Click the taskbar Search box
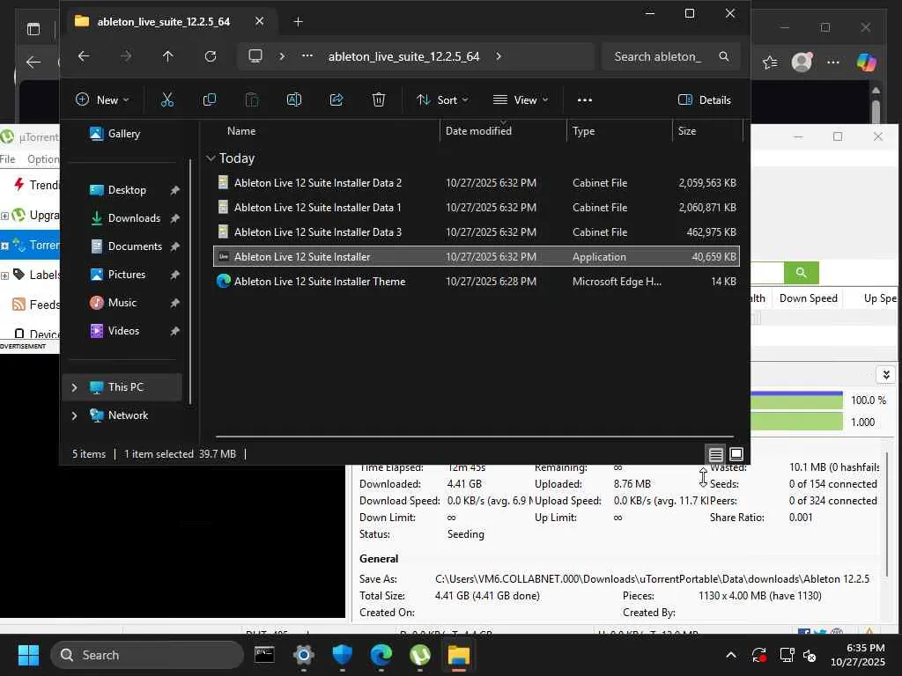Screen dimensions: 902x676 [147, 655]
